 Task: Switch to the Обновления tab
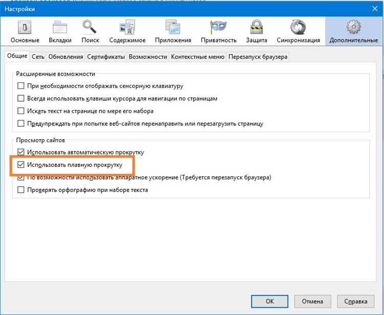[66, 57]
